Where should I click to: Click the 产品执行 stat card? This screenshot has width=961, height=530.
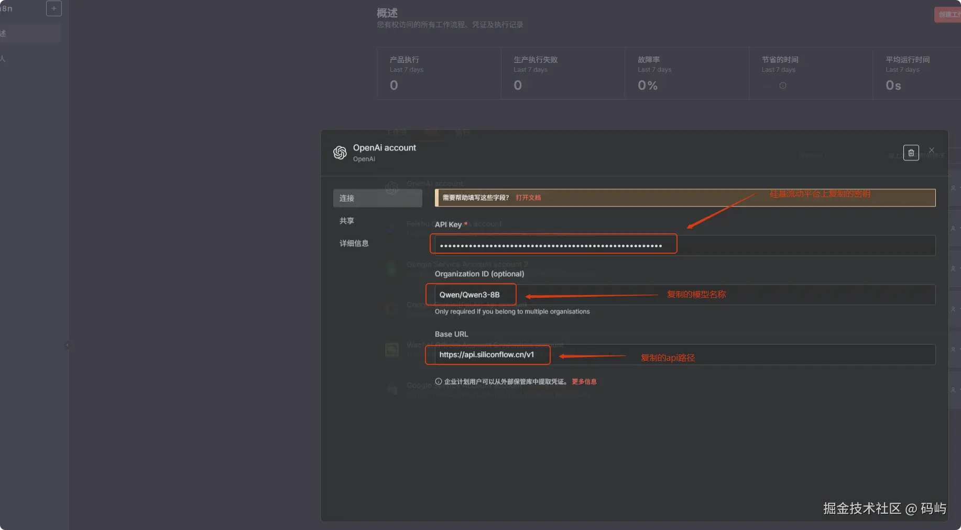[x=439, y=73]
